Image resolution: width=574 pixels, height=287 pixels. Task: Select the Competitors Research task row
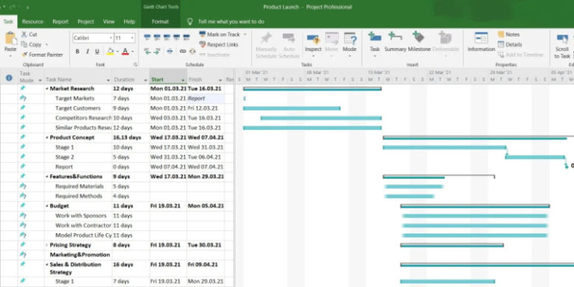[x=117, y=118]
